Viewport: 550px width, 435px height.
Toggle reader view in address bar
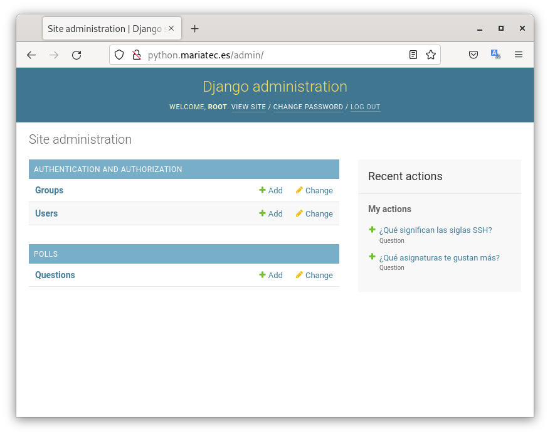[x=413, y=55]
